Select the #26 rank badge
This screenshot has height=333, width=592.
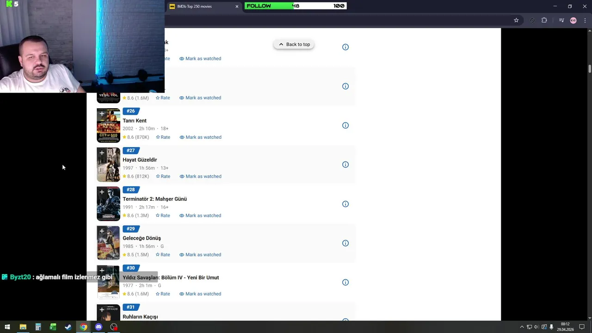pos(131,111)
